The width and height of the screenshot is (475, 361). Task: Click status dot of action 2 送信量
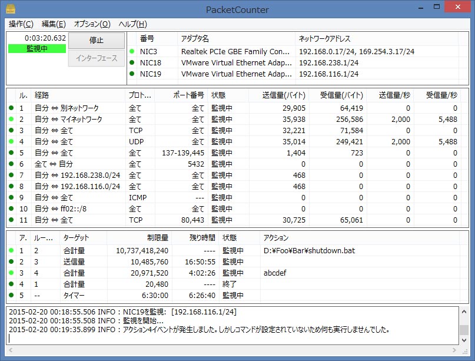coord(11,261)
